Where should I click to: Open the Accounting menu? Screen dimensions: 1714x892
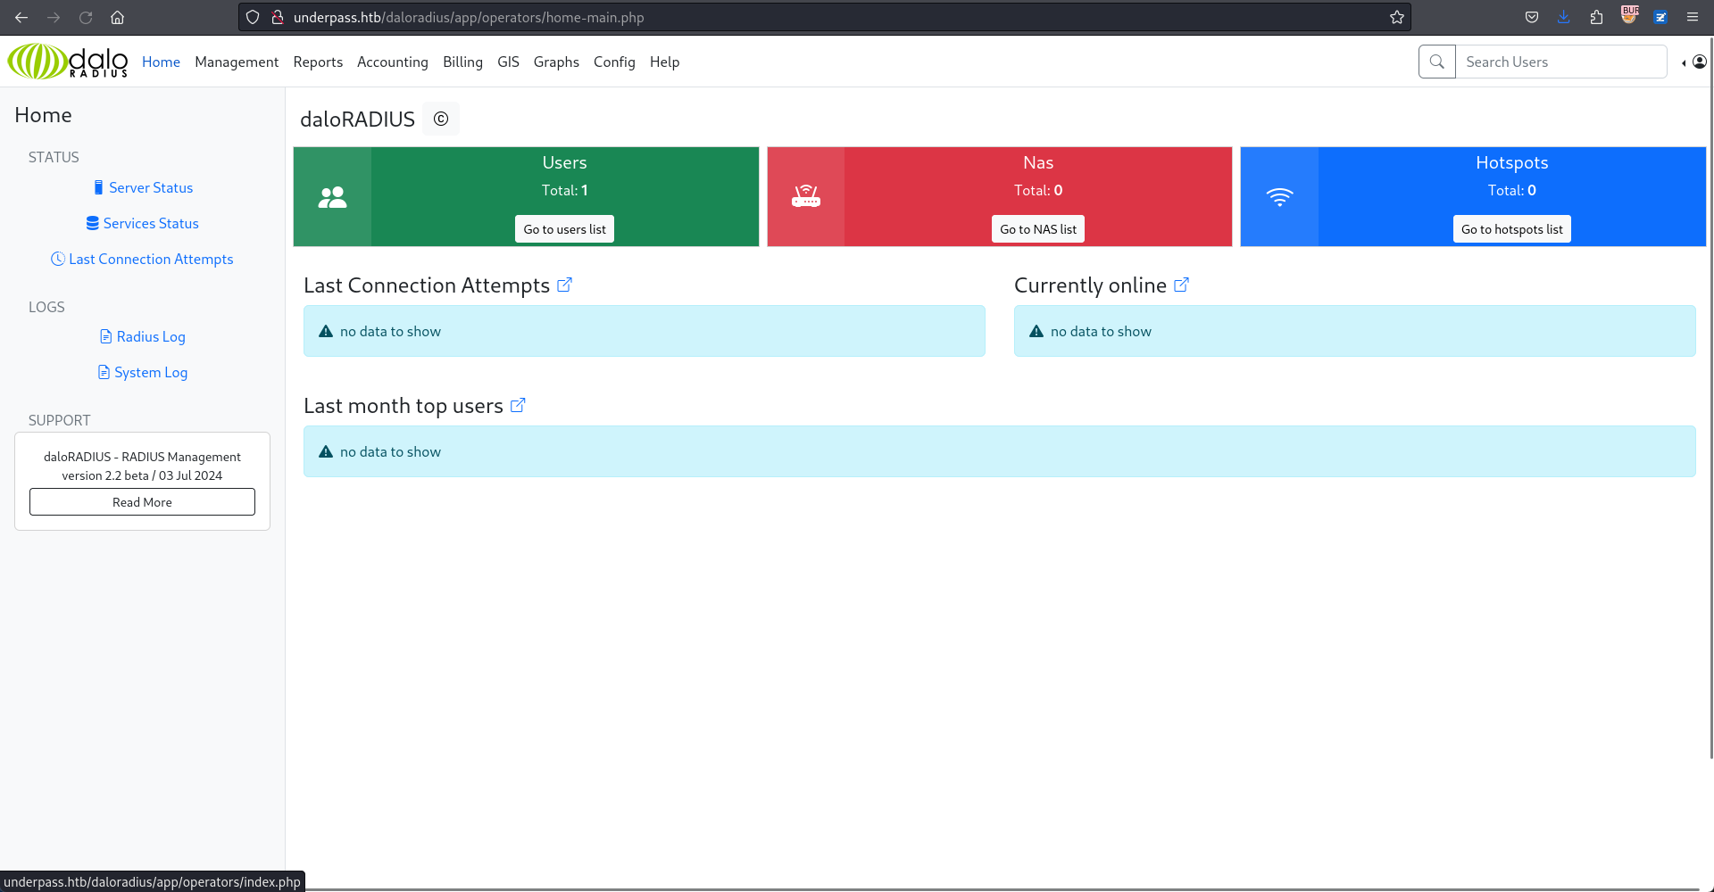click(x=393, y=62)
